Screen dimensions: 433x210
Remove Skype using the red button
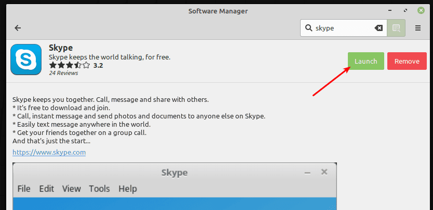[x=407, y=61]
